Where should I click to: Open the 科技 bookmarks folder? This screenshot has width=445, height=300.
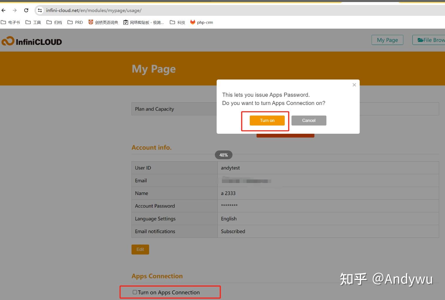coord(177,22)
